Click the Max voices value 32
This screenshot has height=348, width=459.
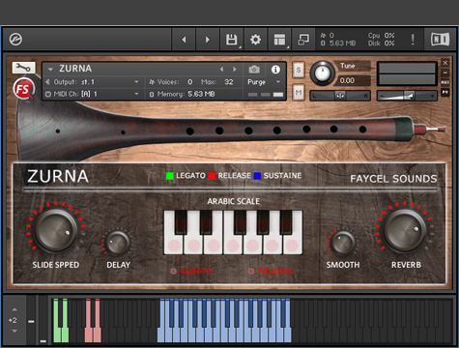[x=229, y=82]
